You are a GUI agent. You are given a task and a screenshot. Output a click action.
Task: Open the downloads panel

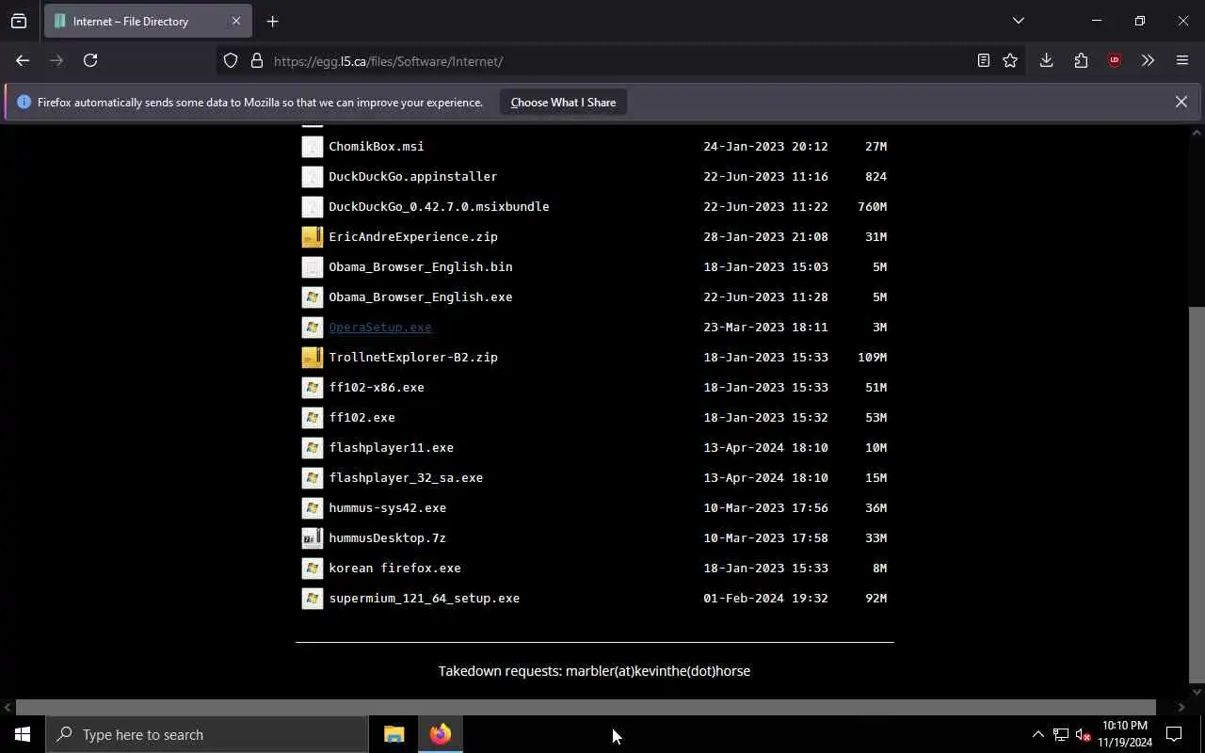(1046, 60)
